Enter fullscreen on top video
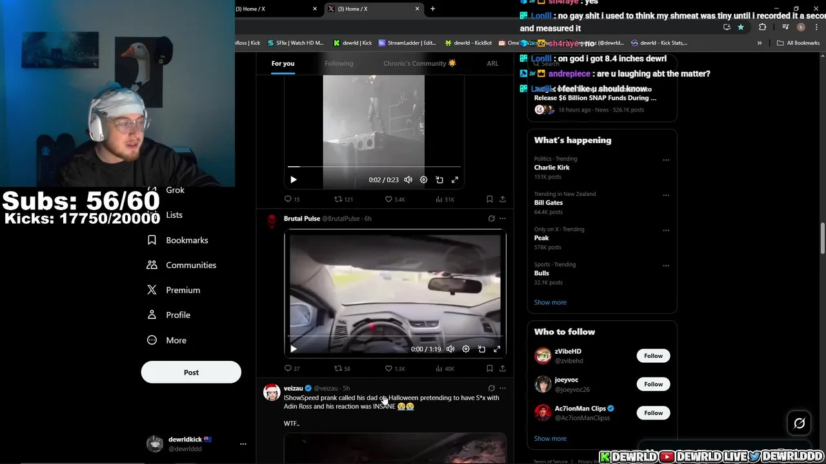826x464 pixels. [x=455, y=180]
